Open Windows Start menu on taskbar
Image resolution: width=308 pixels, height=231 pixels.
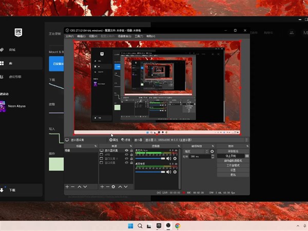(130, 226)
